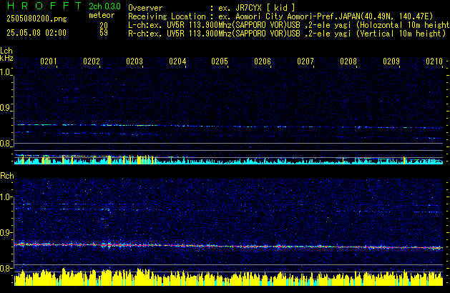The image size is (450, 293).
Task: Click the Rch 0.9 frequency axis label
Action: tap(5, 232)
